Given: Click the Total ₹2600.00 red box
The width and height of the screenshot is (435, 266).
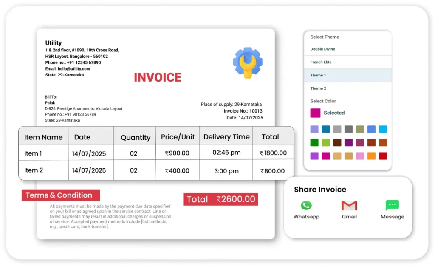Looking at the screenshot, I should point(220,199).
